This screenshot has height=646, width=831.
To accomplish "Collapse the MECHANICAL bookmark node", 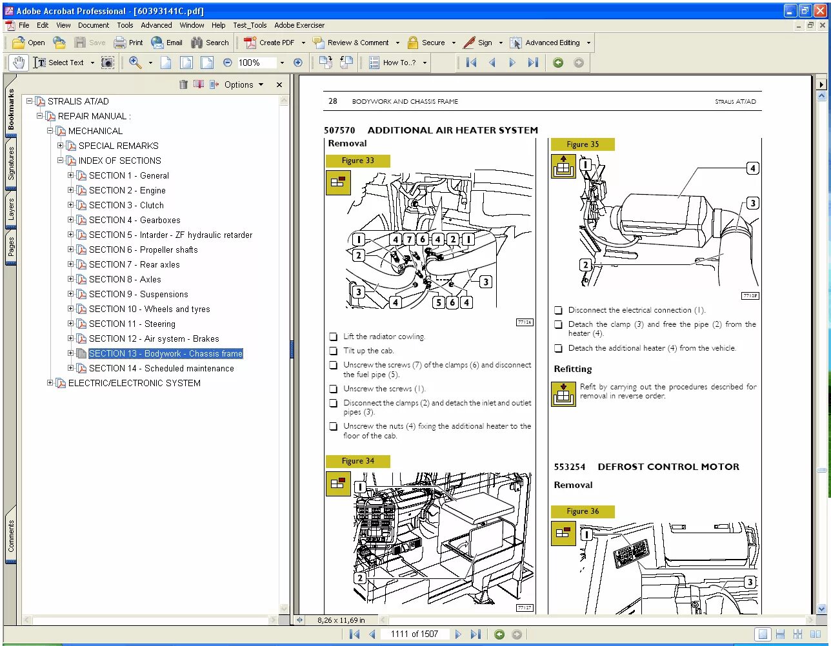I will tap(50, 131).
